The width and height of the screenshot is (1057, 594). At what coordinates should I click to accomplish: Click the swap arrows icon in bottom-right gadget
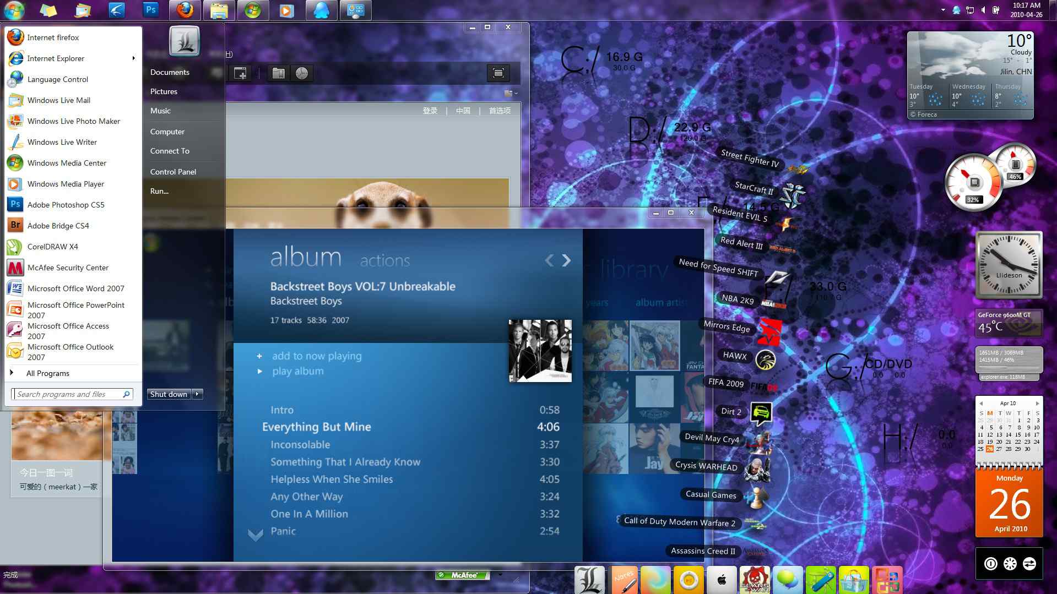[1029, 563]
